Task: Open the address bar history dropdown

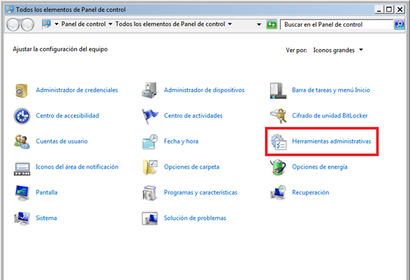Action: coord(259,25)
